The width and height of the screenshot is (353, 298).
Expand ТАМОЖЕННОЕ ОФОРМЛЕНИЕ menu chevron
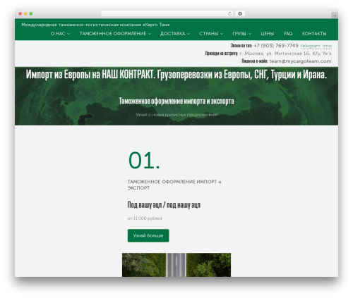coord(150,34)
